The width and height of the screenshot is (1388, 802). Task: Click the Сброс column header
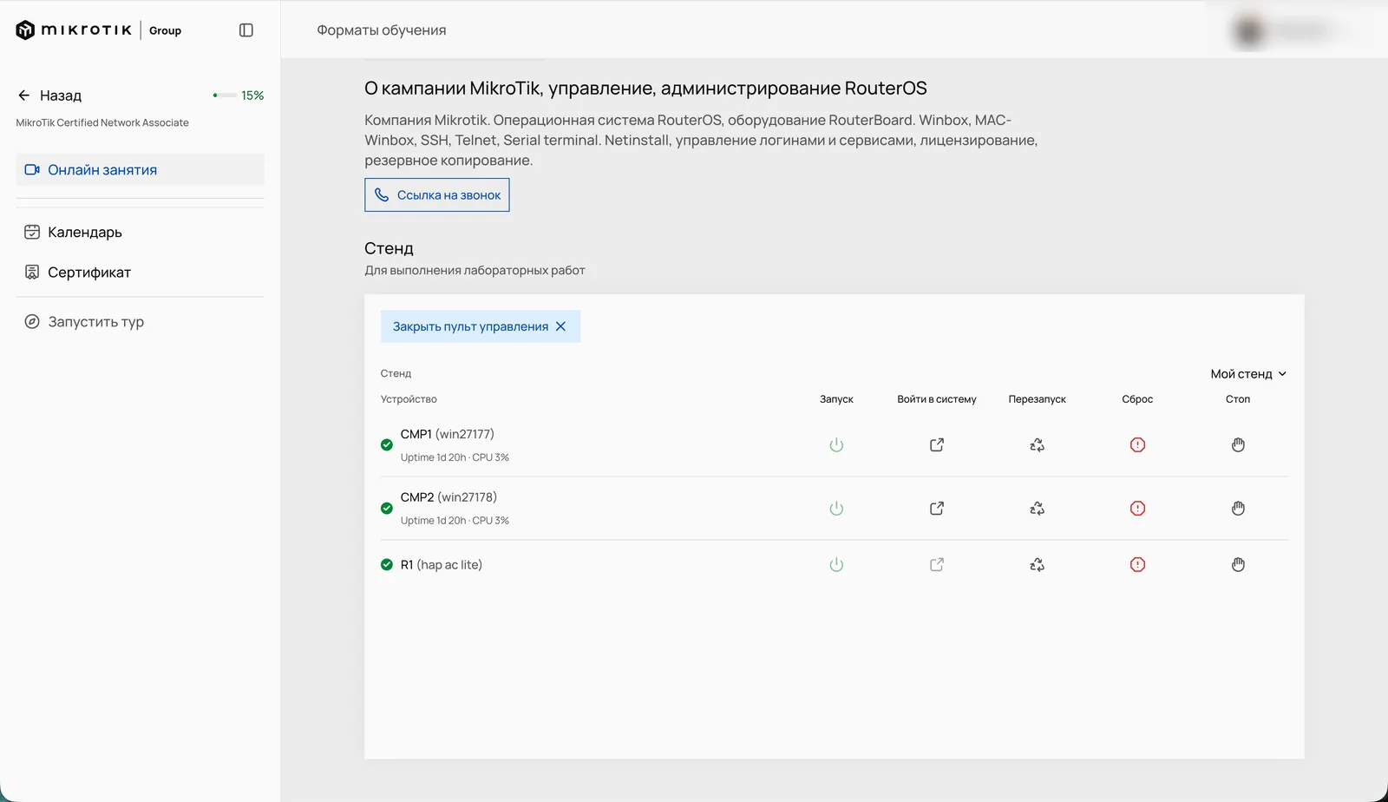point(1137,399)
